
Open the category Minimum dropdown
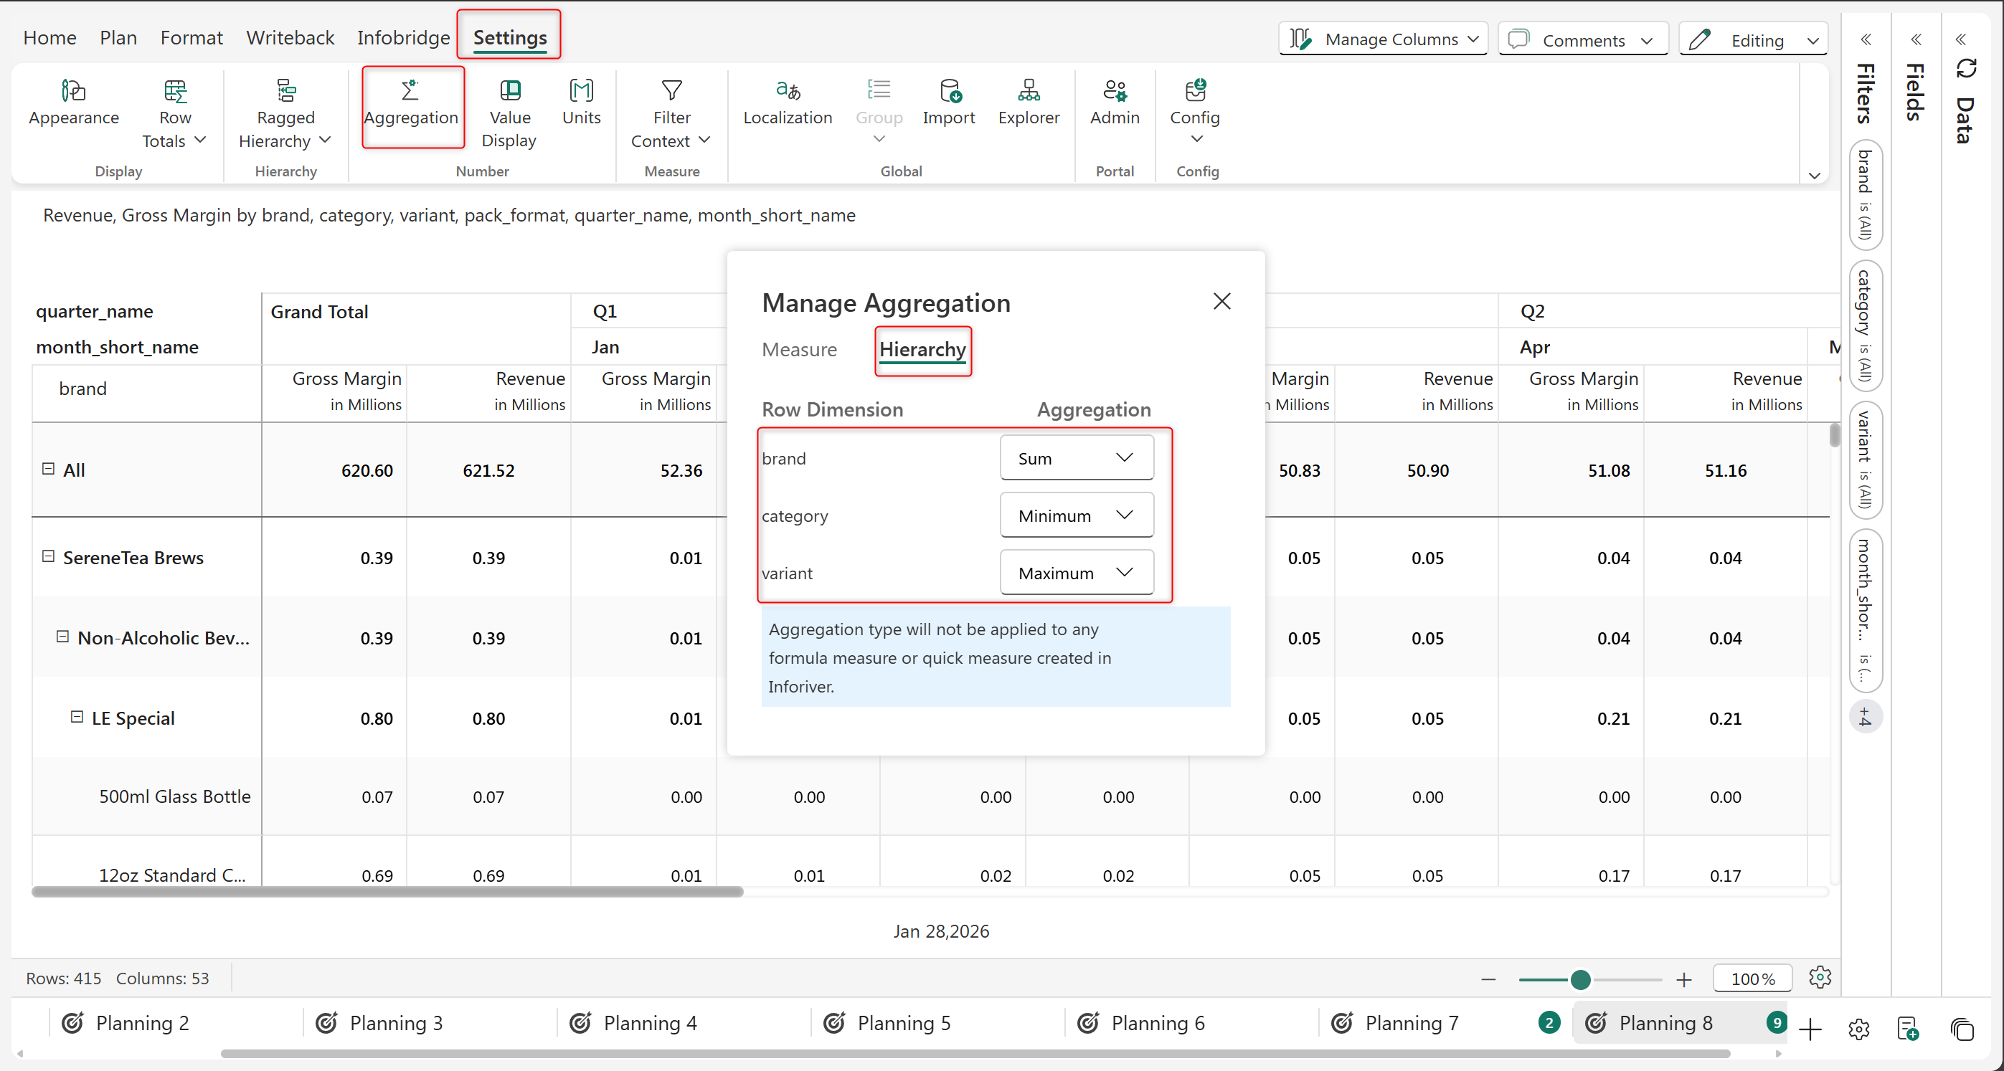point(1076,515)
